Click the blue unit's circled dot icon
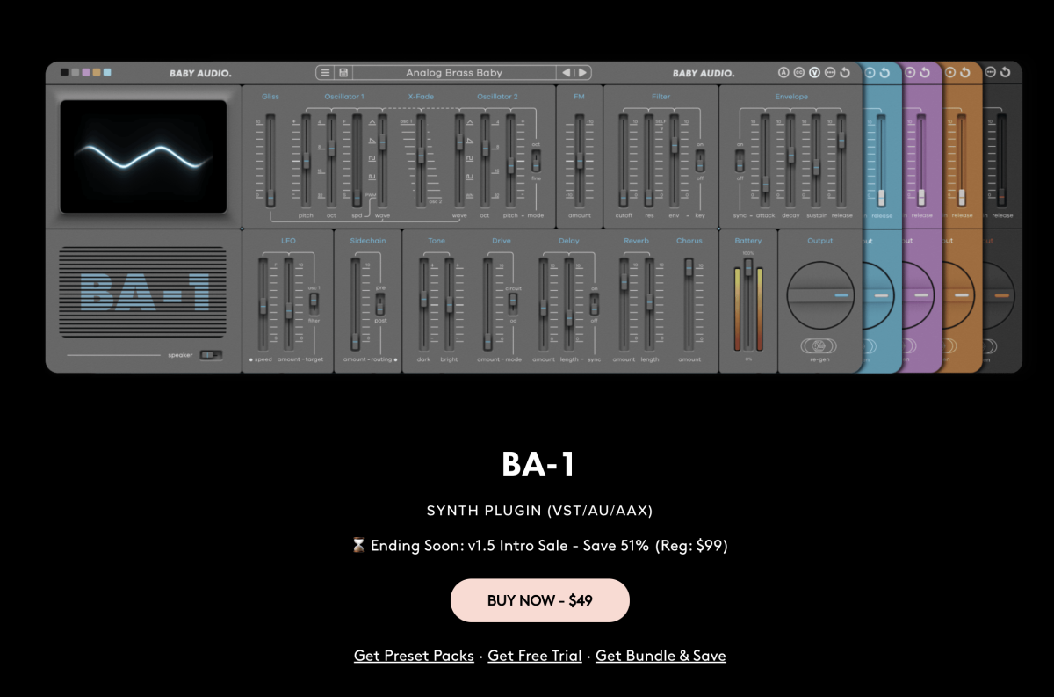1054x697 pixels. [870, 73]
